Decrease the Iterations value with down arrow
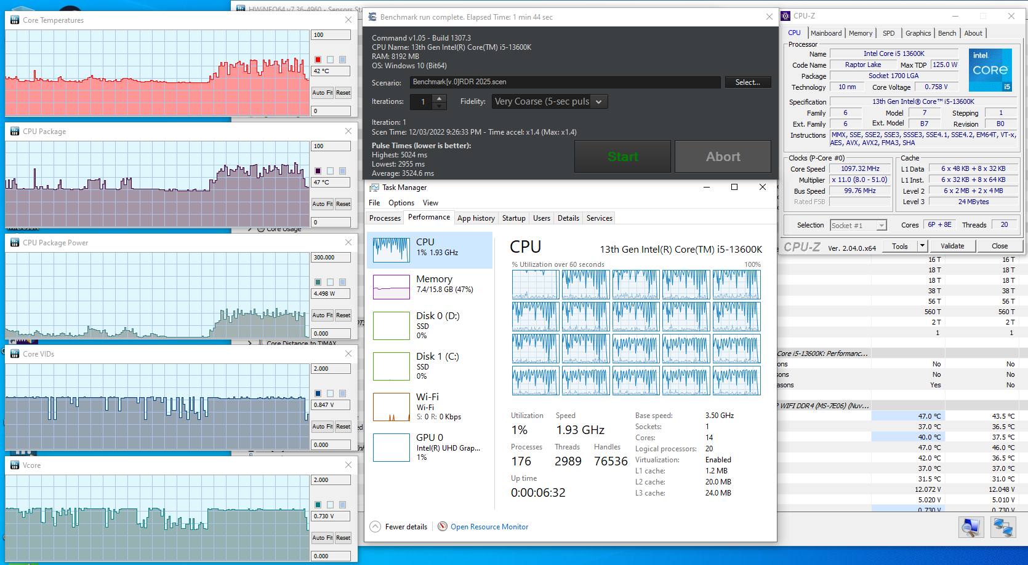 coord(439,105)
